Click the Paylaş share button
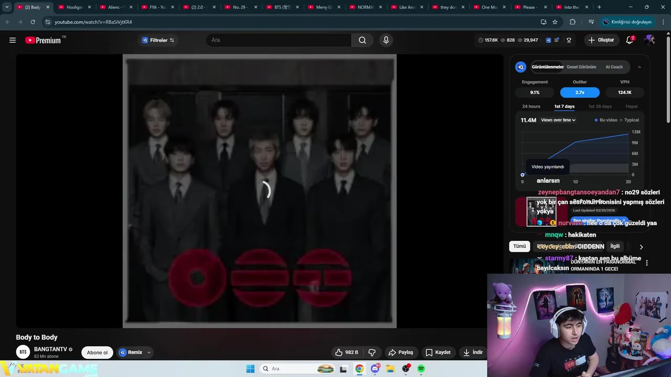Screen dimensions: 671x377 pyautogui.click(x=401, y=352)
